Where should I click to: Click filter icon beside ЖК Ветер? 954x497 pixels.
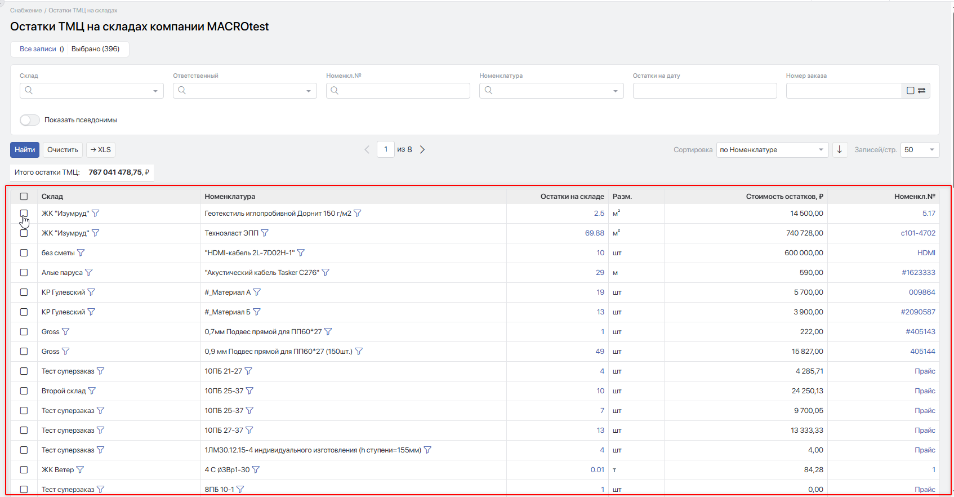[80, 470]
